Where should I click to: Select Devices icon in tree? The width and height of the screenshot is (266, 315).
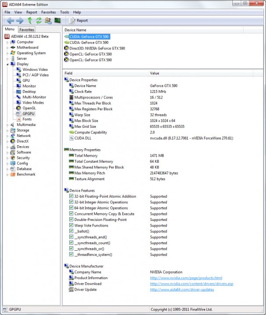click(x=13, y=147)
